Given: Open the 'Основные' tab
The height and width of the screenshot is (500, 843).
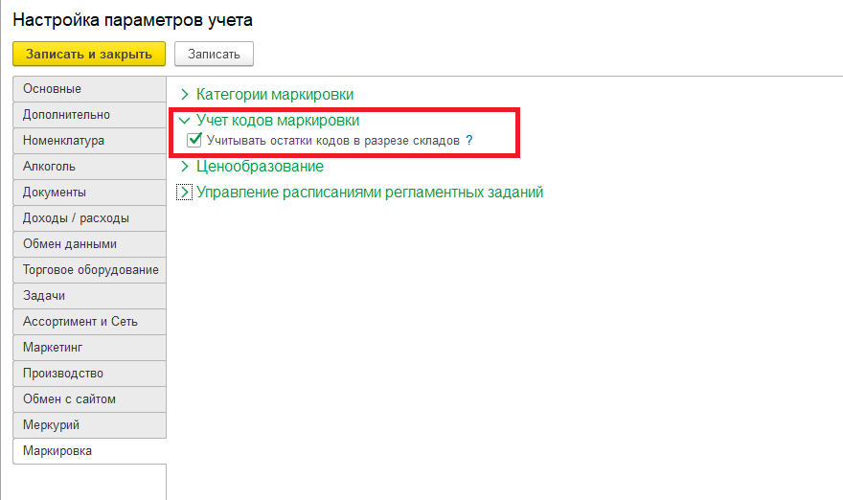Looking at the screenshot, I should pos(89,89).
